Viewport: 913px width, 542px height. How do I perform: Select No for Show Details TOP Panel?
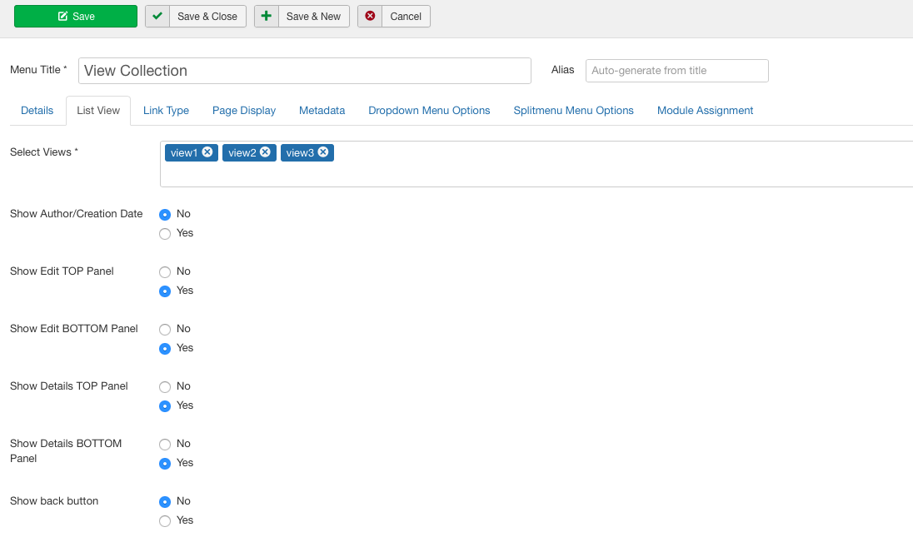165,386
